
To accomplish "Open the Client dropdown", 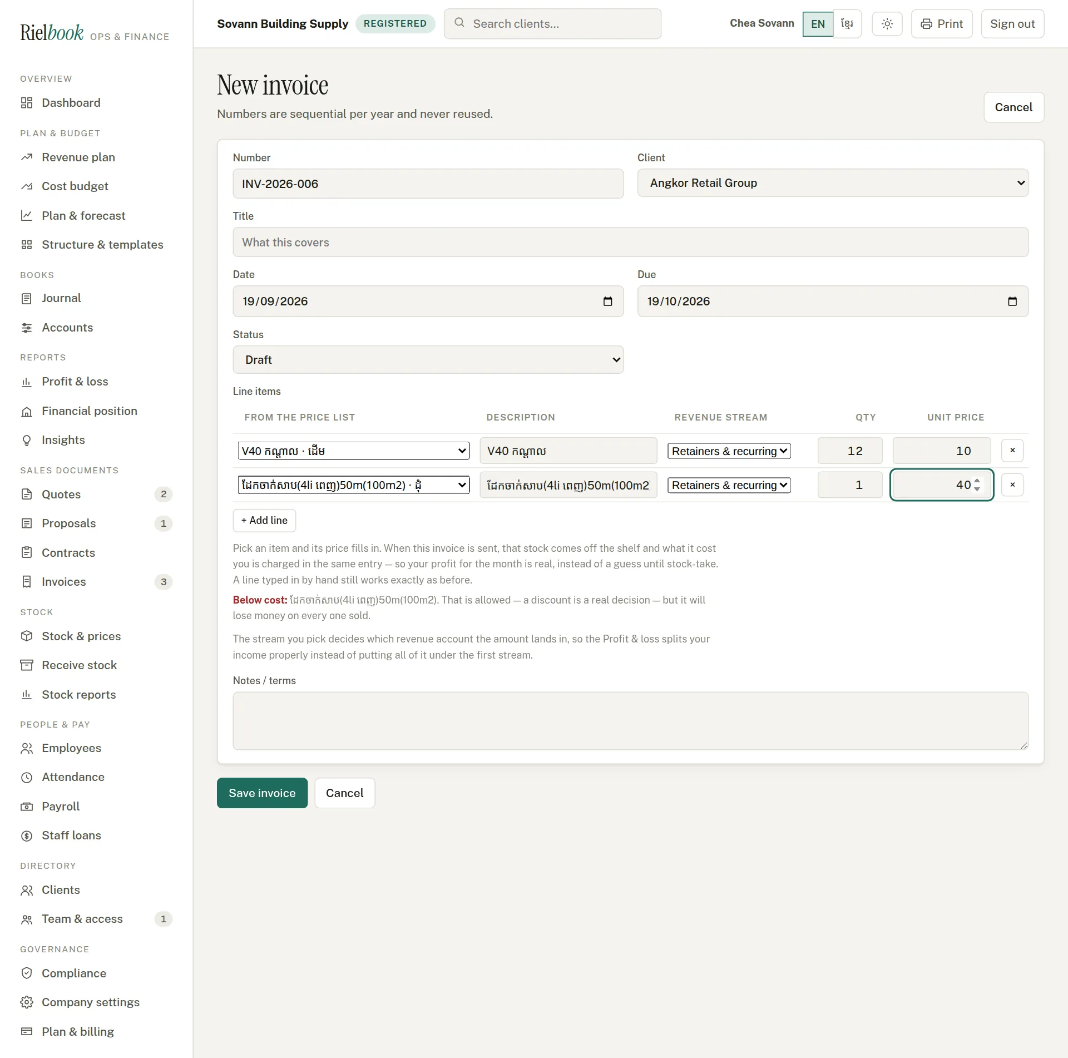I will [833, 183].
